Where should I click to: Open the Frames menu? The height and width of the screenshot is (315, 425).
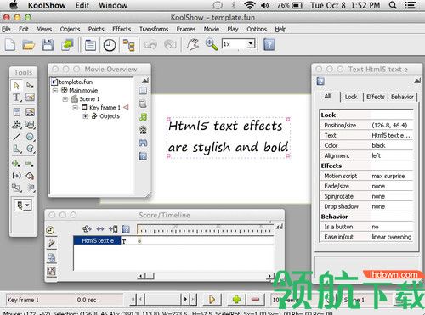pyautogui.click(x=186, y=29)
